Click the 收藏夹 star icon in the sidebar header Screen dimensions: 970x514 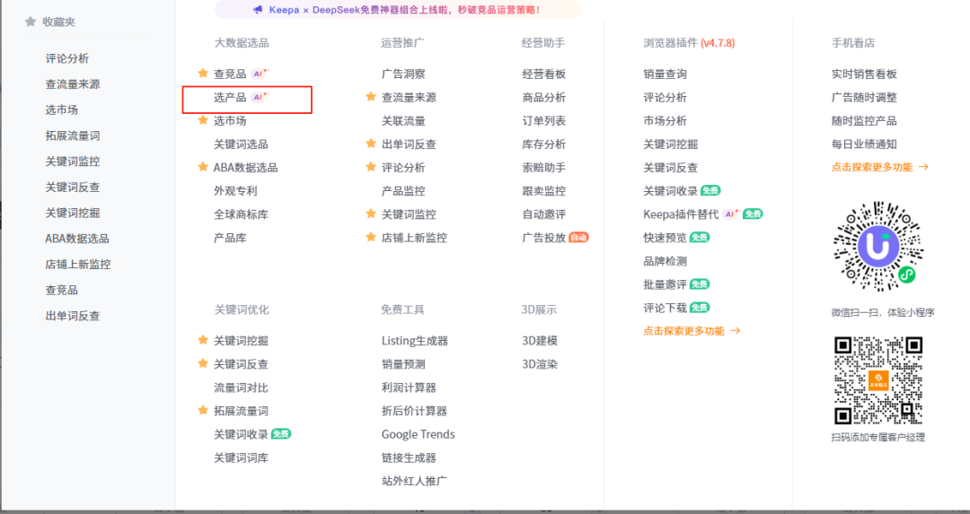pos(31,22)
